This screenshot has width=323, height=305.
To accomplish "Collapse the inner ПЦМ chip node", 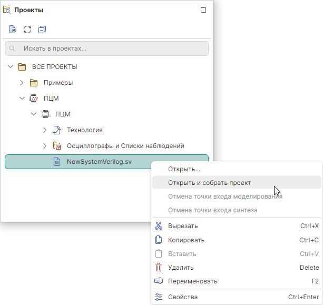I will (33, 114).
